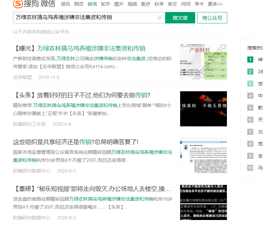Open the 【头条】放着好好的日子不过 article
This screenshot has width=263, height=226.
click(82, 95)
